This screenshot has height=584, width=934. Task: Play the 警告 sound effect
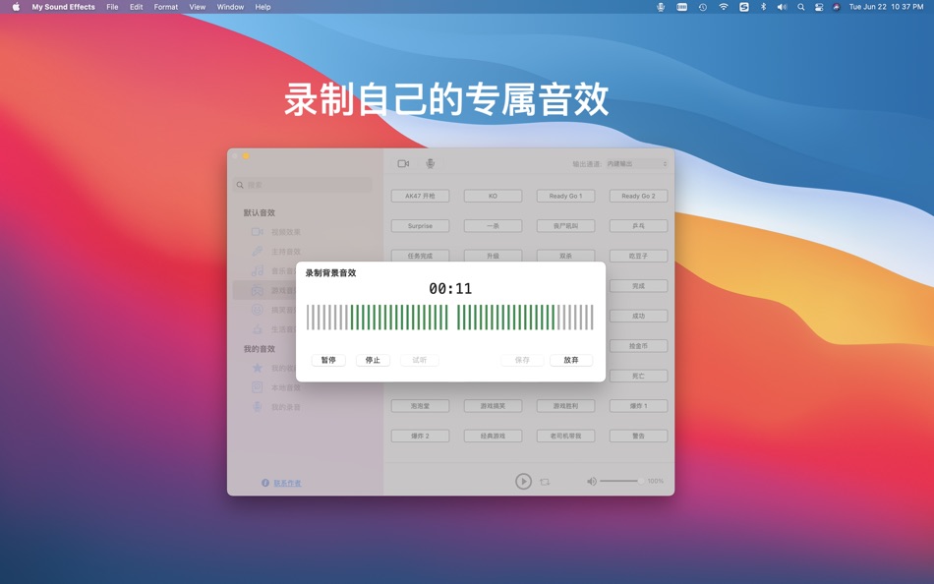coord(638,436)
